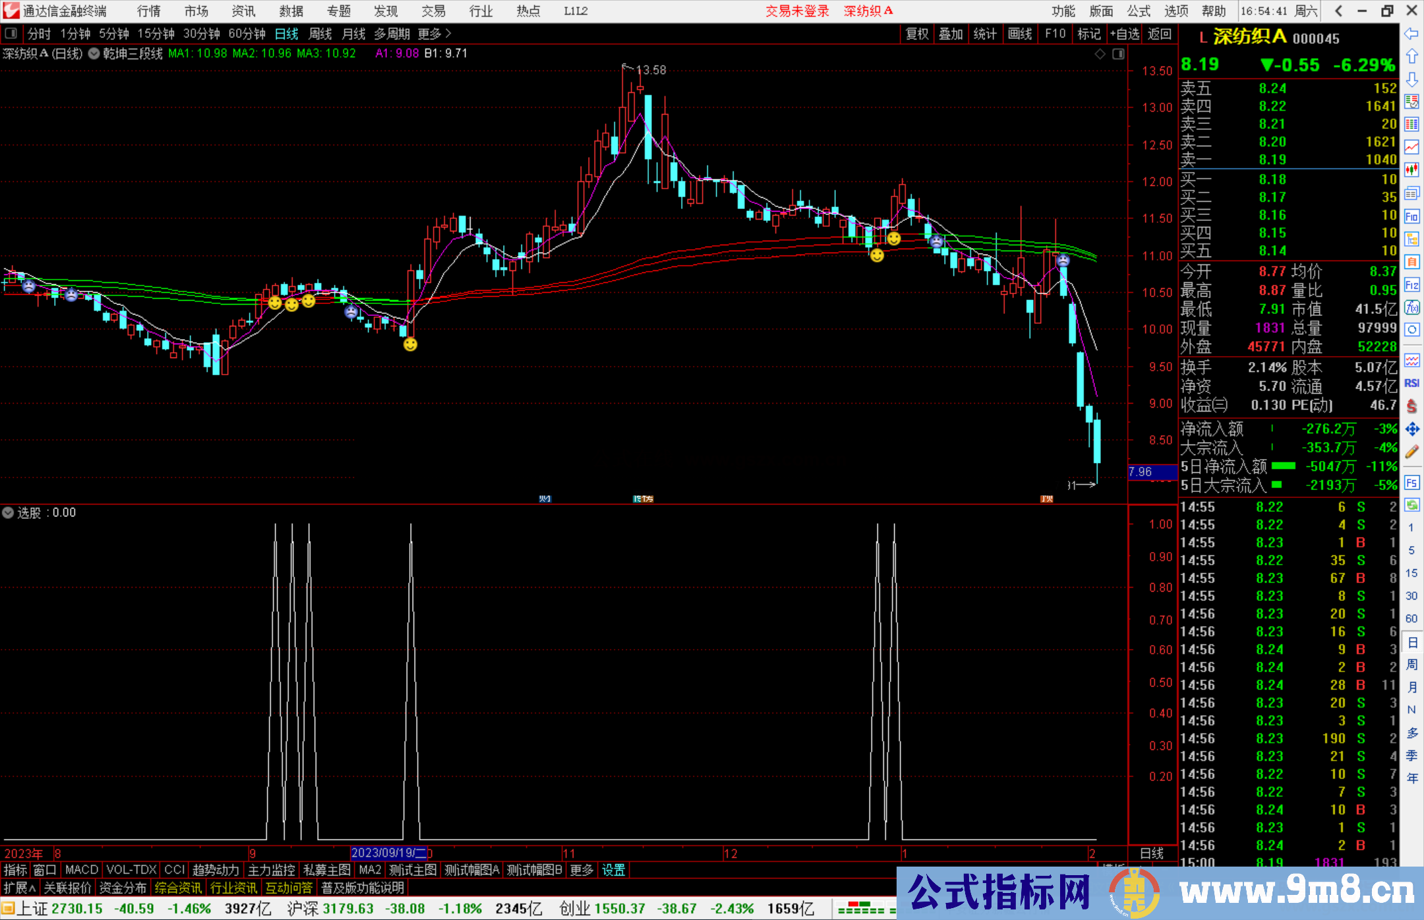Toggle the panel icon left of 分时

tap(11, 34)
